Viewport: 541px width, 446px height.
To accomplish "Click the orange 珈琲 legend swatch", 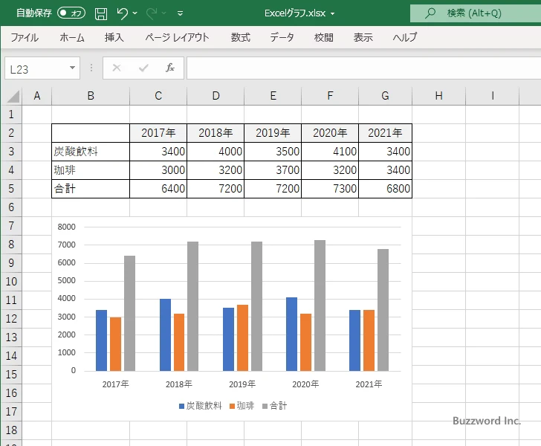I will click(232, 407).
